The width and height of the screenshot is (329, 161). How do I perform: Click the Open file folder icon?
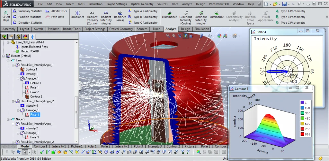275,4
